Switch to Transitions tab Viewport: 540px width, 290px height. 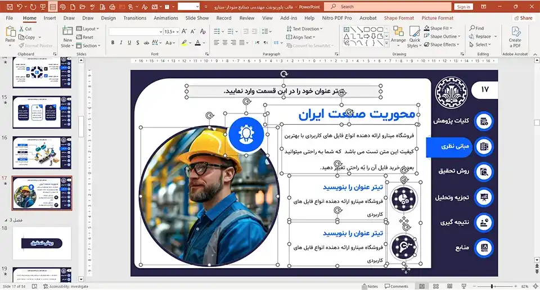134,18
